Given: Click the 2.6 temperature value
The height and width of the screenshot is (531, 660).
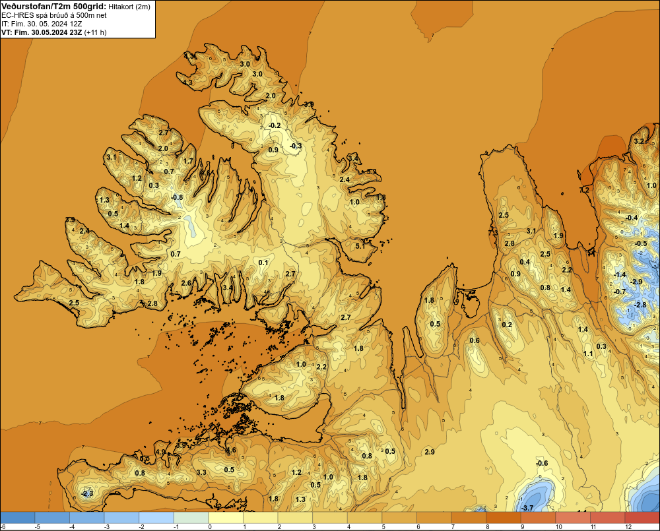Looking at the screenshot, I should click(x=186, y=283).
